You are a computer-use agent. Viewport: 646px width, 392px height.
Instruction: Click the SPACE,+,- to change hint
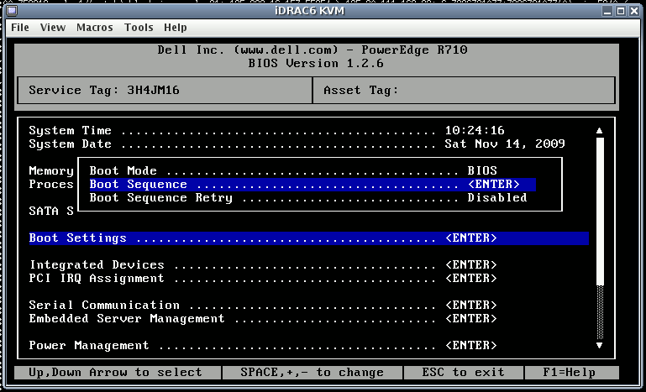pos(312,373)
